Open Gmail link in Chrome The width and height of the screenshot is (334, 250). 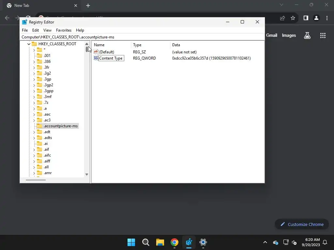pyautogui.click(x=272, y=35)
